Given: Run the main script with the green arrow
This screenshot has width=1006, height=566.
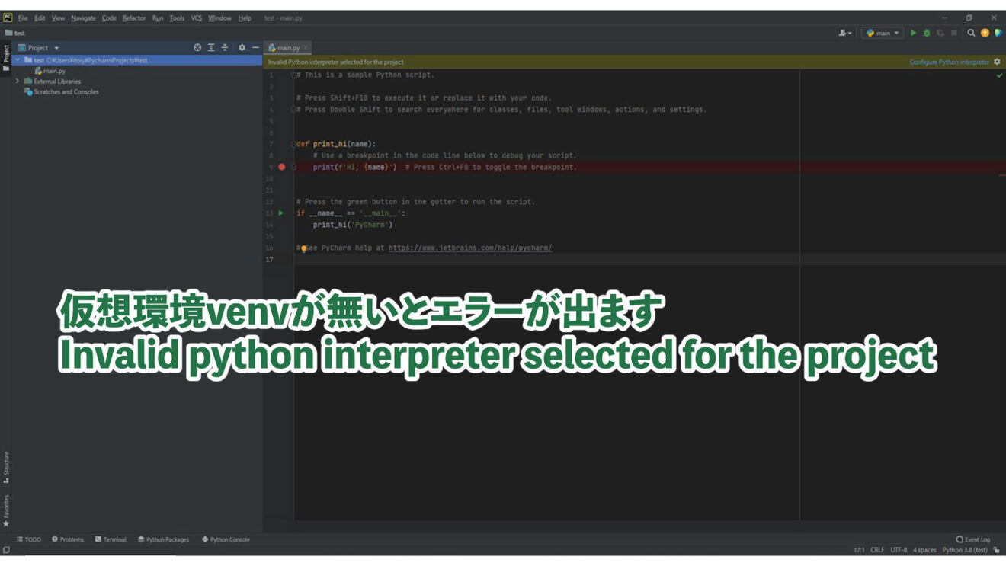Looking at the screenshot, I should point(913,33).
